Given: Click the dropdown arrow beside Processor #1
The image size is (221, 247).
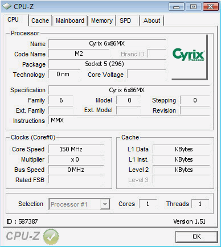Looking at the screenshot, I should click(x=105, y=204).
